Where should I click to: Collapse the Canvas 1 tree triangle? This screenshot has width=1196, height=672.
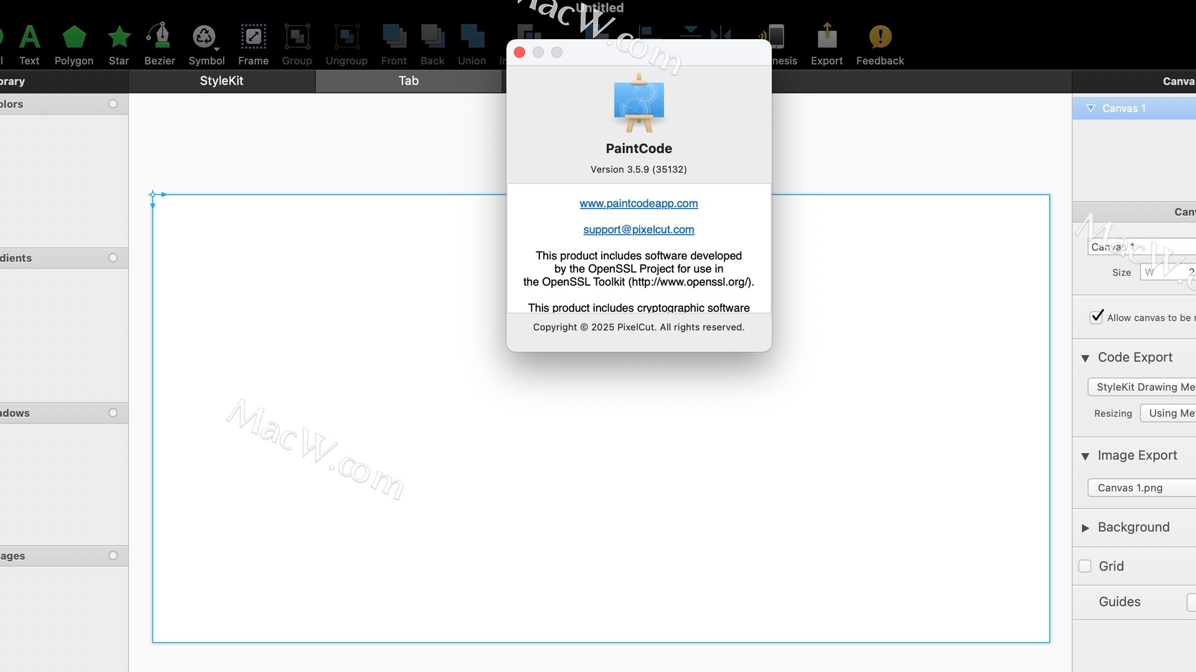click(x=1091, y=108)
